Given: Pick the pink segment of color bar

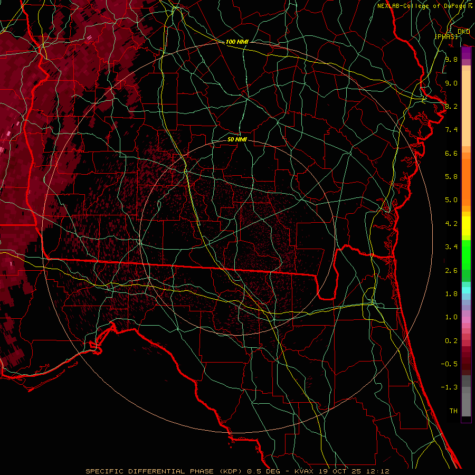Looking at the screenshot, I should coord(466,320).
